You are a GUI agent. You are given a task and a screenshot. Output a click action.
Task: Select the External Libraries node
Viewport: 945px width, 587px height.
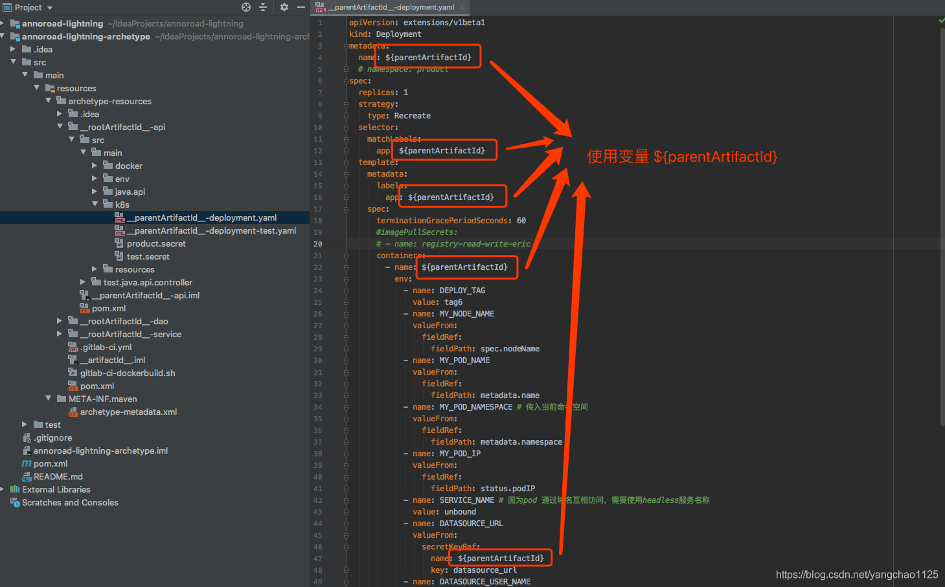click(x=56, y=489)
